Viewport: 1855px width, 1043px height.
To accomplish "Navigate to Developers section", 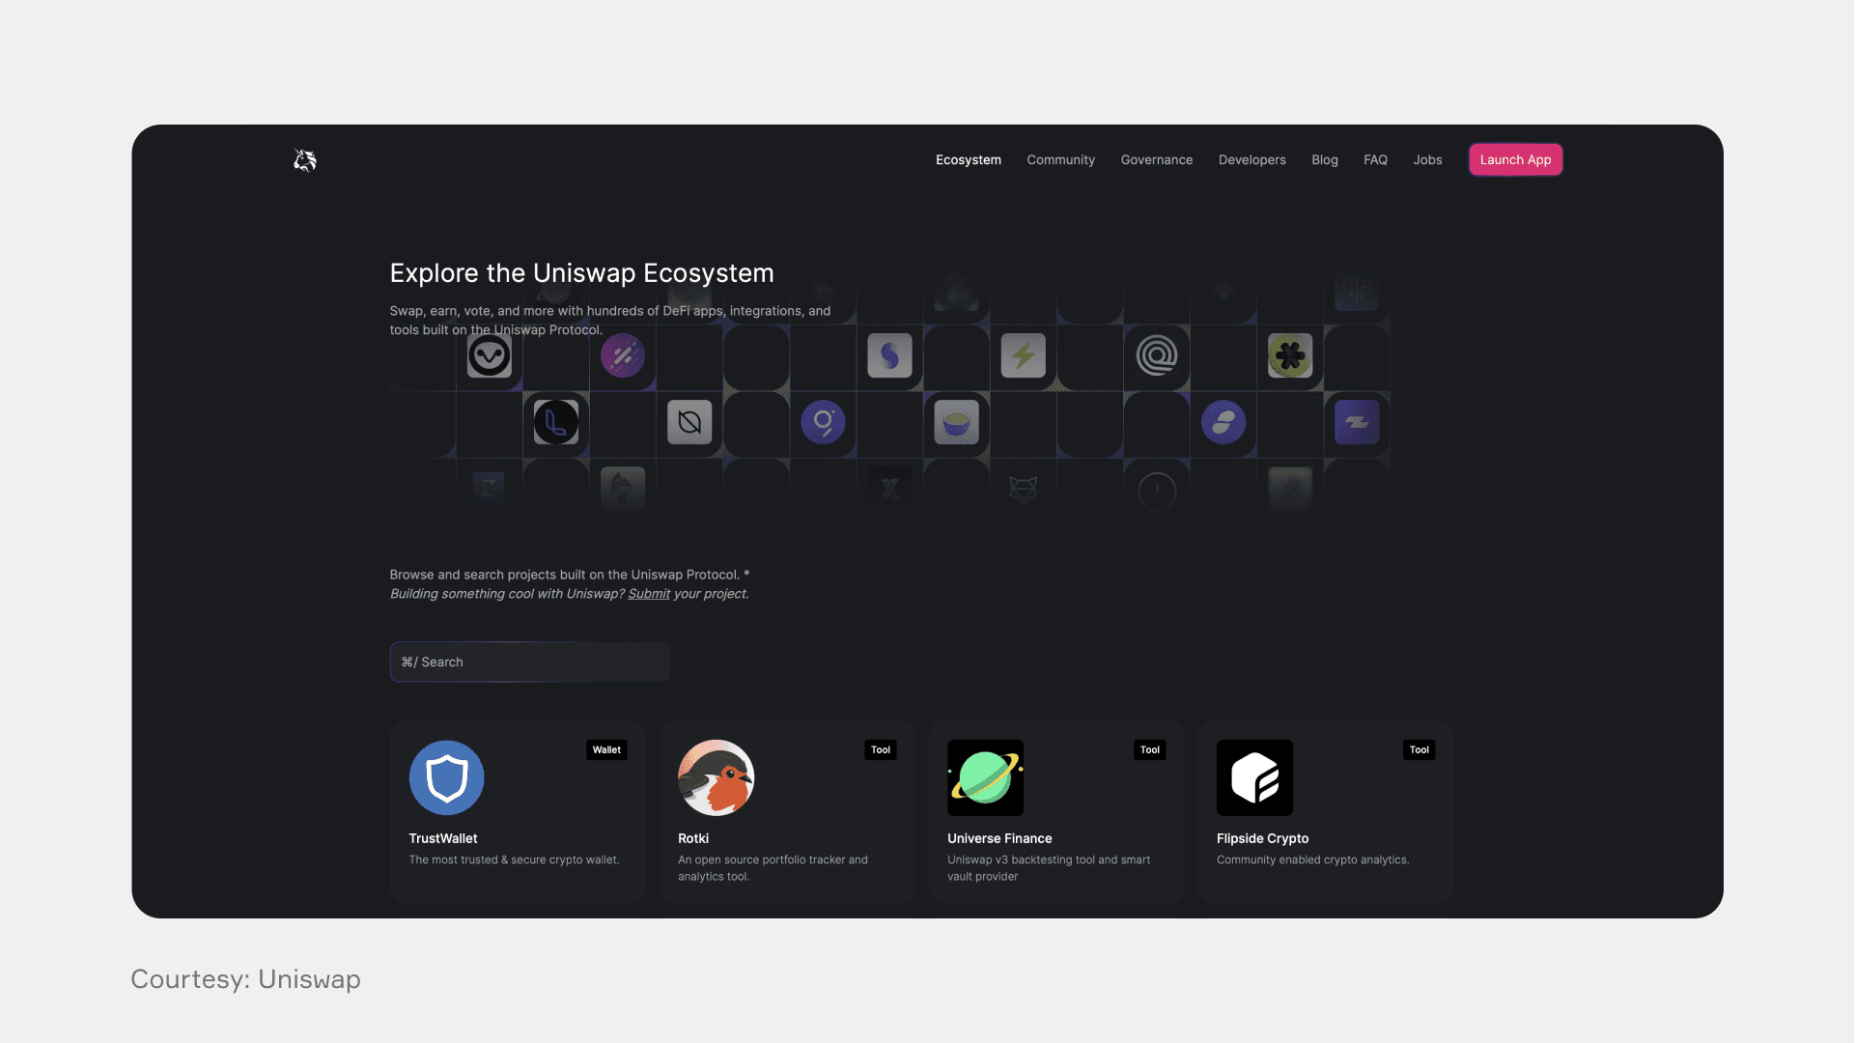I will pyautogui.click(x=1251, y=160).
